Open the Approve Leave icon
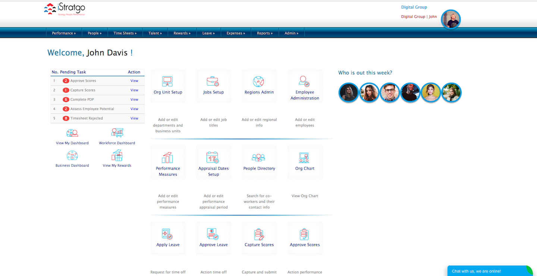537x276 pixels. (x=213, y=234)
